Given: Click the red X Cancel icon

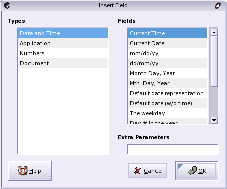Looking at the screenshot, I should click(x=137, y=171).
